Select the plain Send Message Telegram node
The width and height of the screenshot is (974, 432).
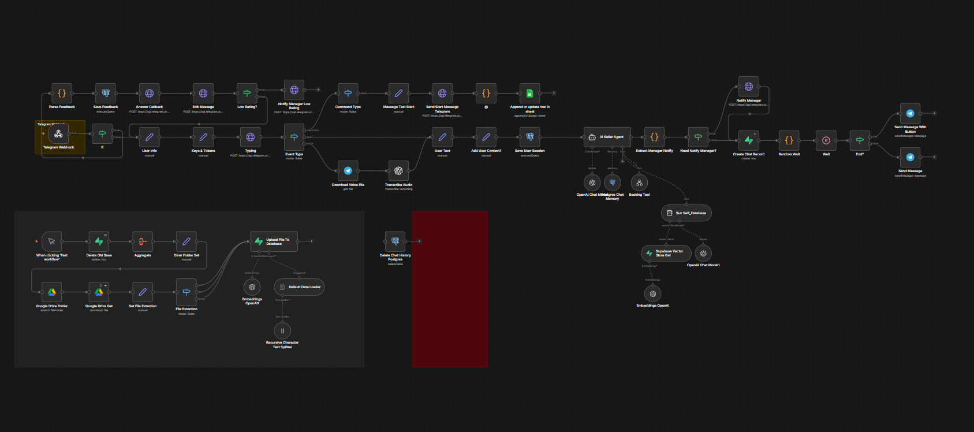[910, 157]
